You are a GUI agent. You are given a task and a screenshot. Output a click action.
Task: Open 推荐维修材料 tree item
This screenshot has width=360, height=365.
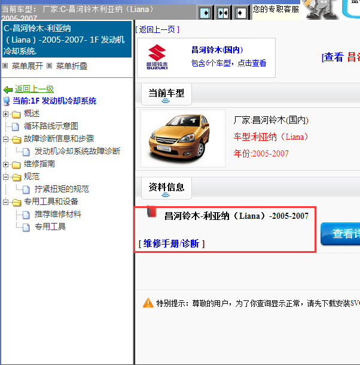click(58, 214)
